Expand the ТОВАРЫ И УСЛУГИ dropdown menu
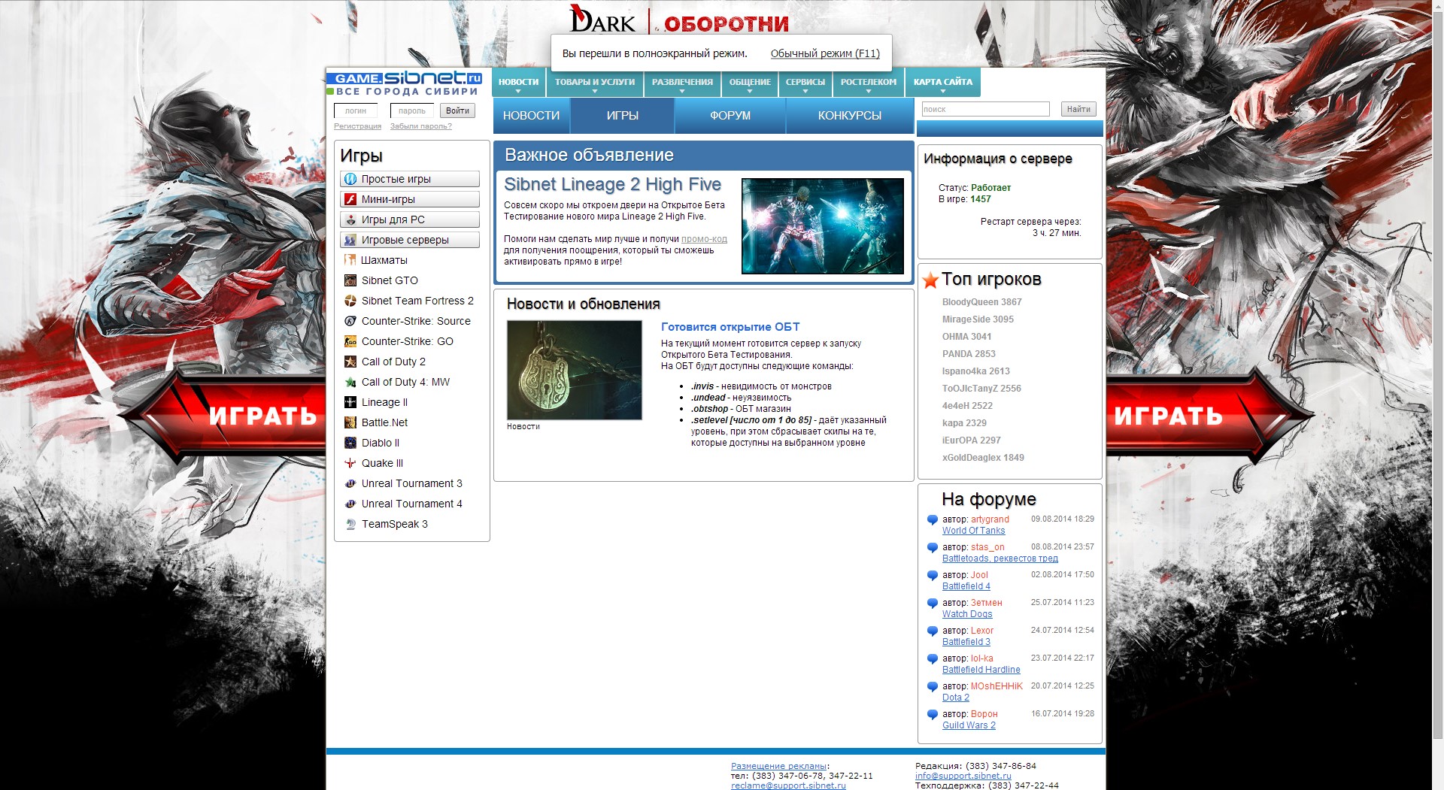1444x790 pixels. 595,83
